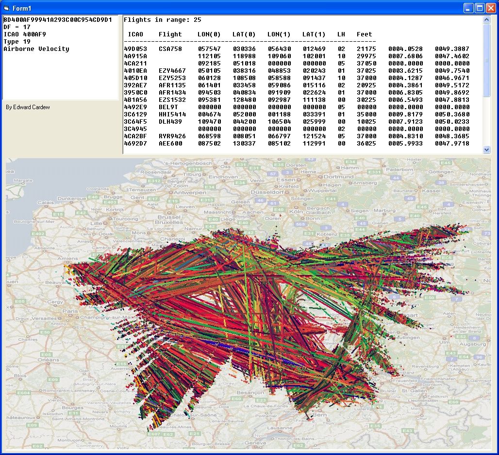Click the 'LON(1)' column header
Screen dimensions: 499x455
(279, 34)
